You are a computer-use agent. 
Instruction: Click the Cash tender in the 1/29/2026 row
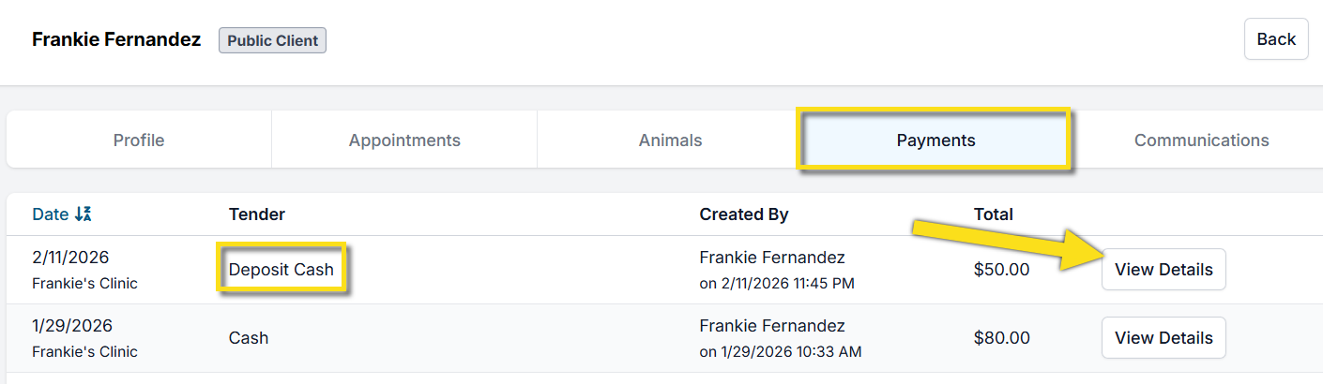tap(249, 338)
